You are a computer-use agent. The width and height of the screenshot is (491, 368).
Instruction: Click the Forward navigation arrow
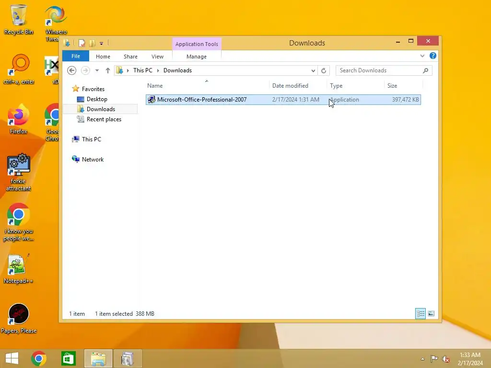(85, 70)
